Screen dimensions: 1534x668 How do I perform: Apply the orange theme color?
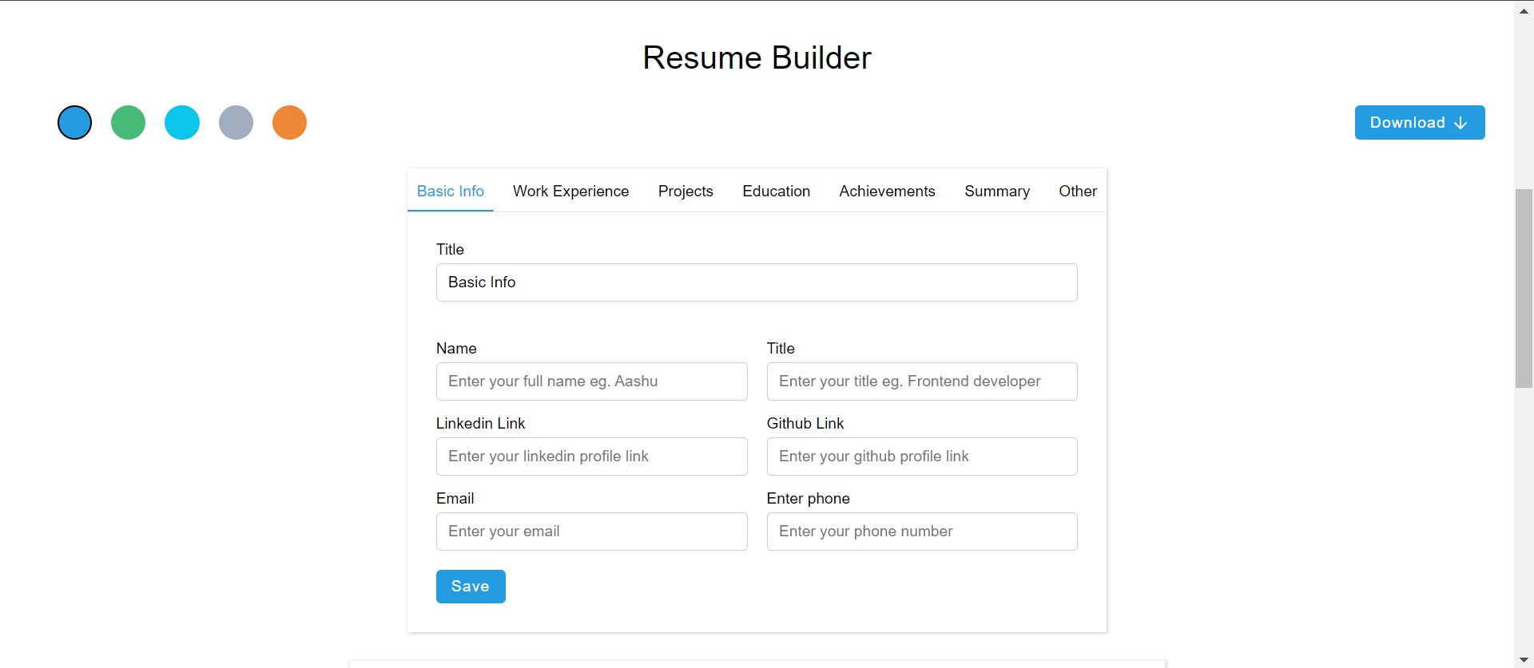point(289,123)
